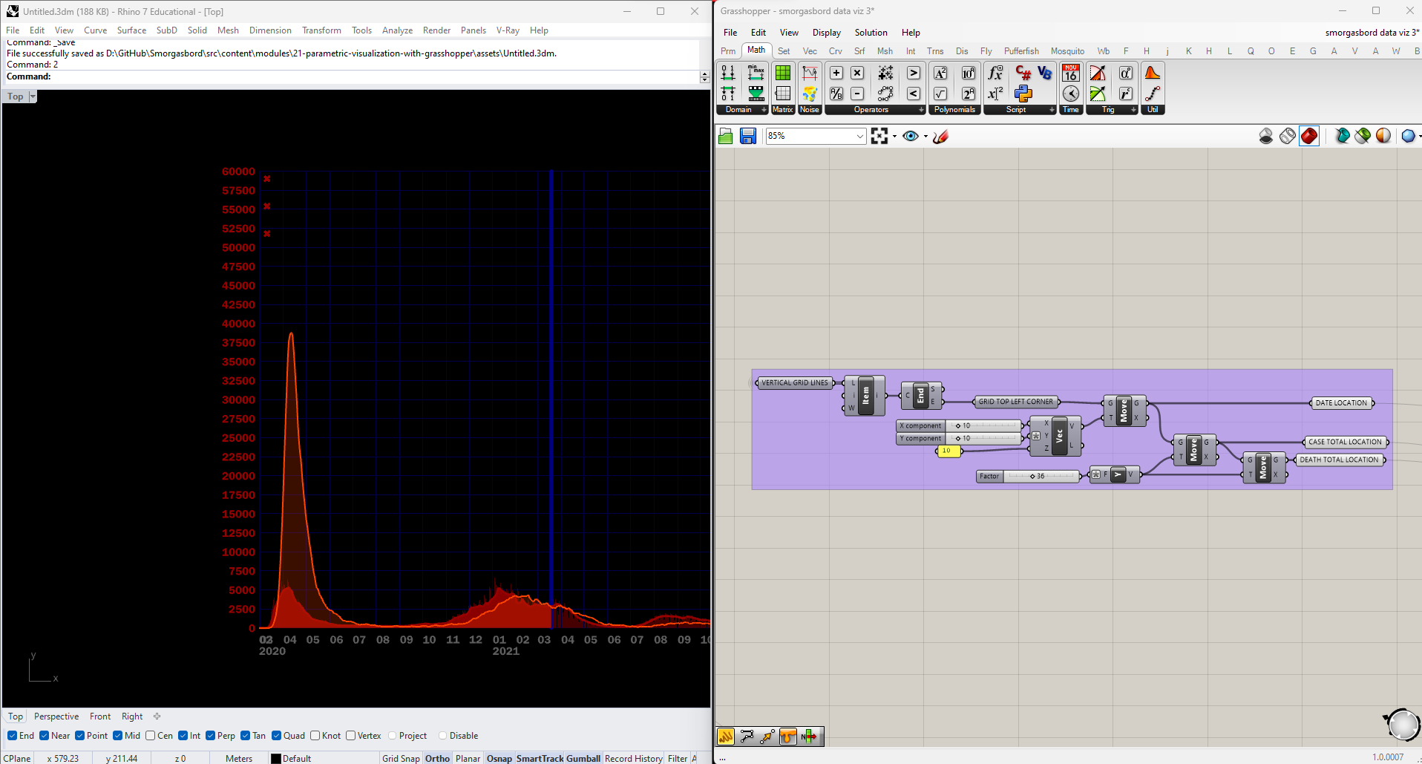Screen dimensions: 1422x764
Task: Open the sketch pen tool in canvas toolbar
Action: click(x=941, y=136)
